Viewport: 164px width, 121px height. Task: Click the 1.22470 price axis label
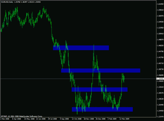tap(160, 117)
